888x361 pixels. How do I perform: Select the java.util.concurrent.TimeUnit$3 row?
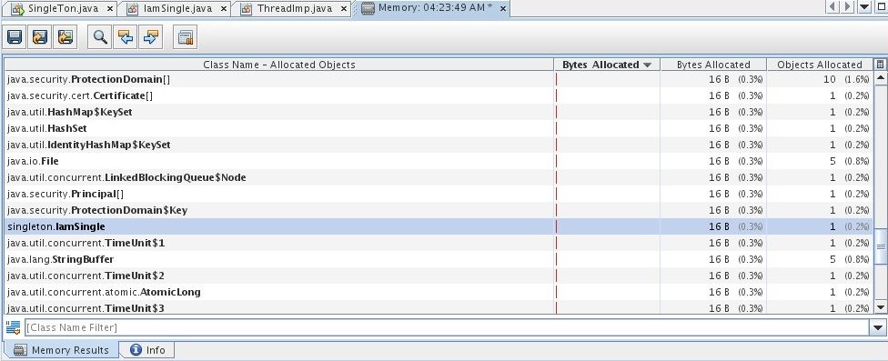click(439, 308)
